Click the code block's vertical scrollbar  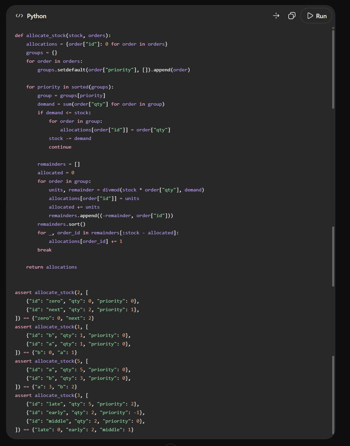[x=333, y=70]
